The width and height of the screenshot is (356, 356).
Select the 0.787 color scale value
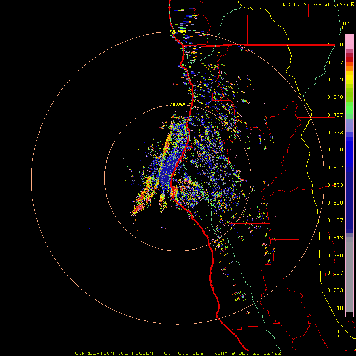click(335, 115)
